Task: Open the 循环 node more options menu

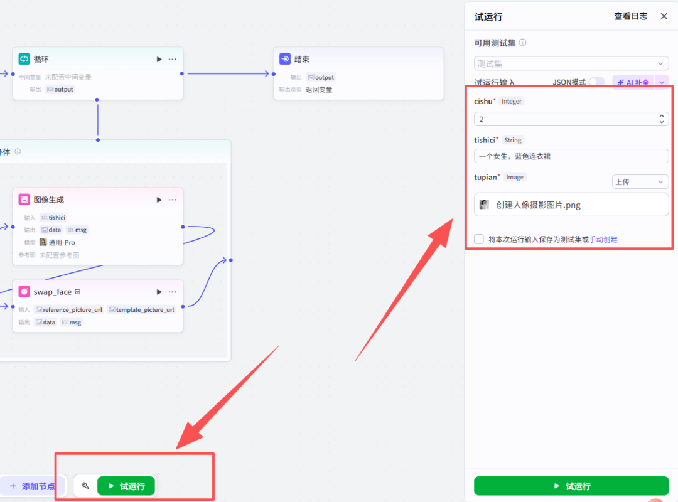Action: point(172,59)
